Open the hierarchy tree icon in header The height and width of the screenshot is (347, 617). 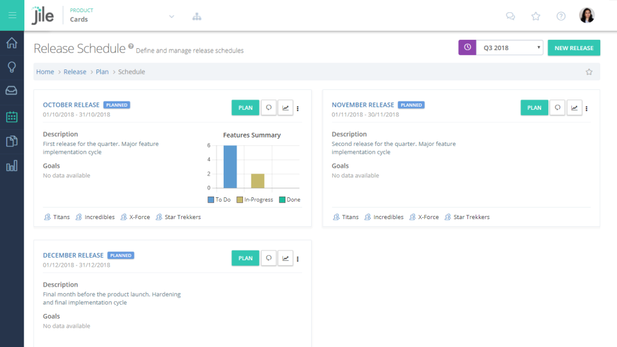[197, 16]
